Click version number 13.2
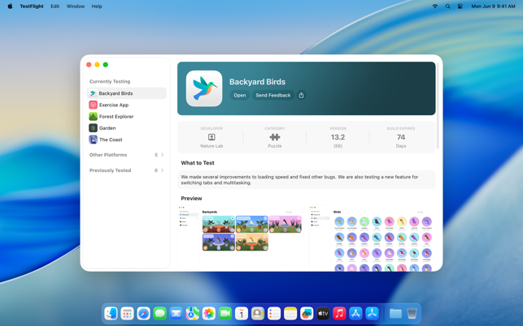 pos(338,137)
